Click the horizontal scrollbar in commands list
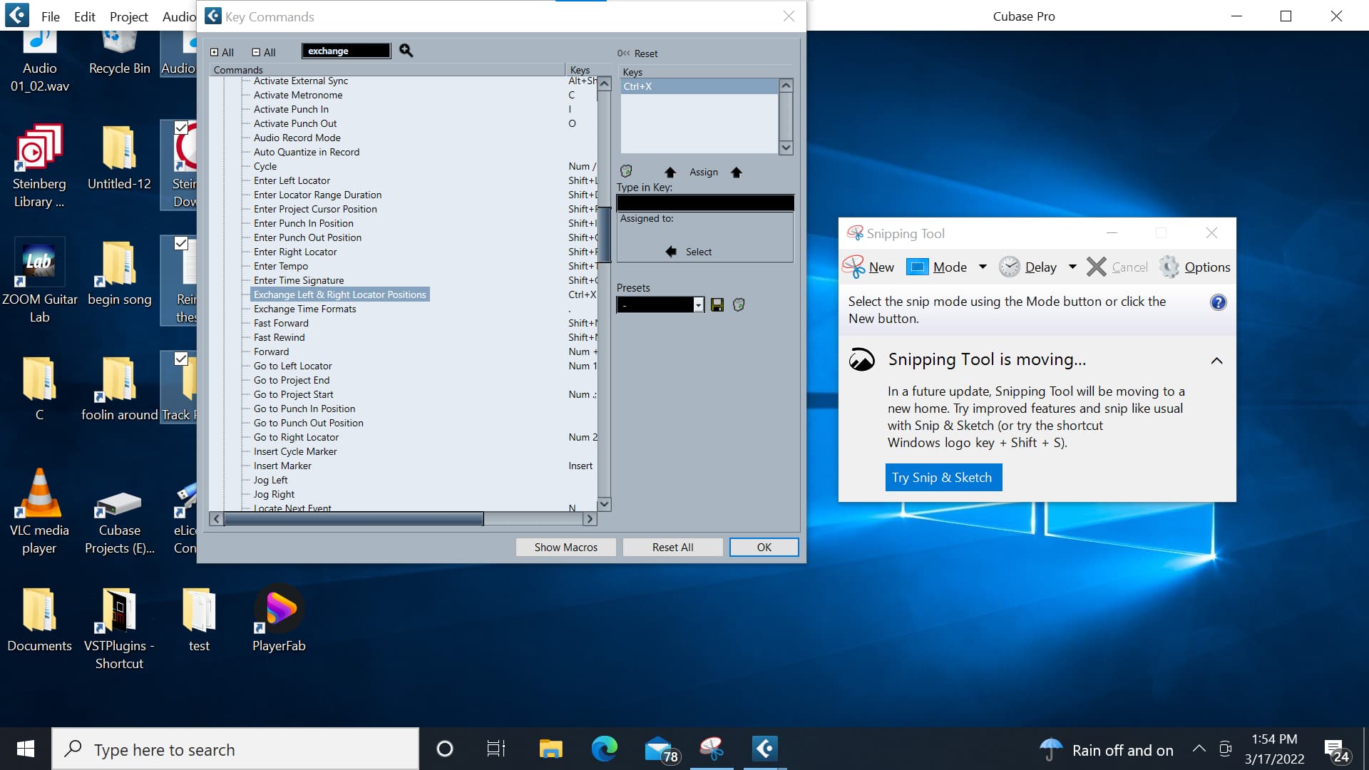The width and height of the screenshot is (1369, 770). (x=354, y=519)
